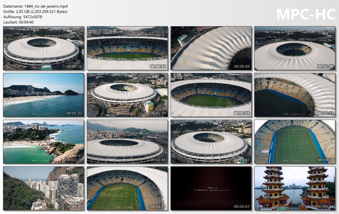Select the stadium thumbnail at 00:01:39
Image resolution: width=339 pixels, height=214 pixels.
[127, 95]
